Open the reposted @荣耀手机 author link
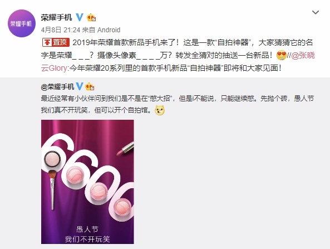Screen dimensions: 330x249 click(57, 86)
